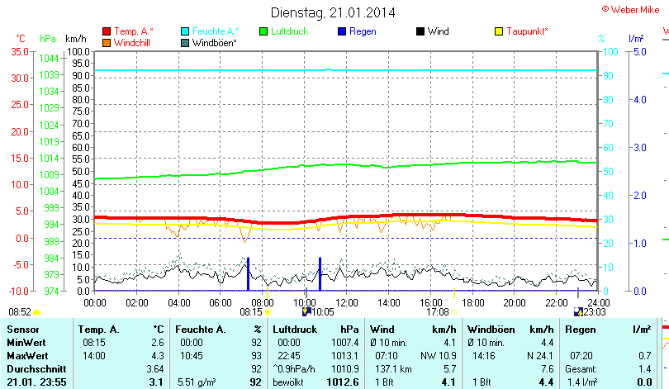Click the 21.01. 23:55 timestamp label
This screenshot has width=669, height=389.
(36, 382)
